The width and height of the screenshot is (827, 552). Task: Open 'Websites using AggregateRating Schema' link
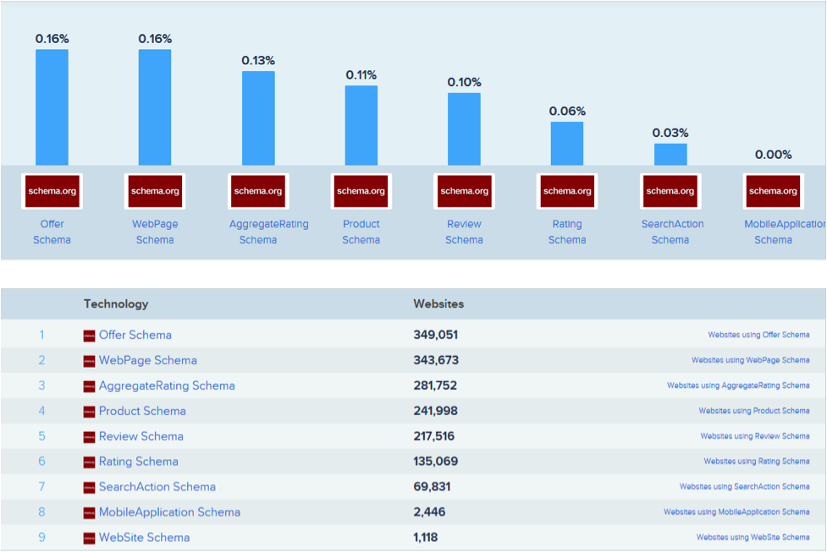(738, 385)
